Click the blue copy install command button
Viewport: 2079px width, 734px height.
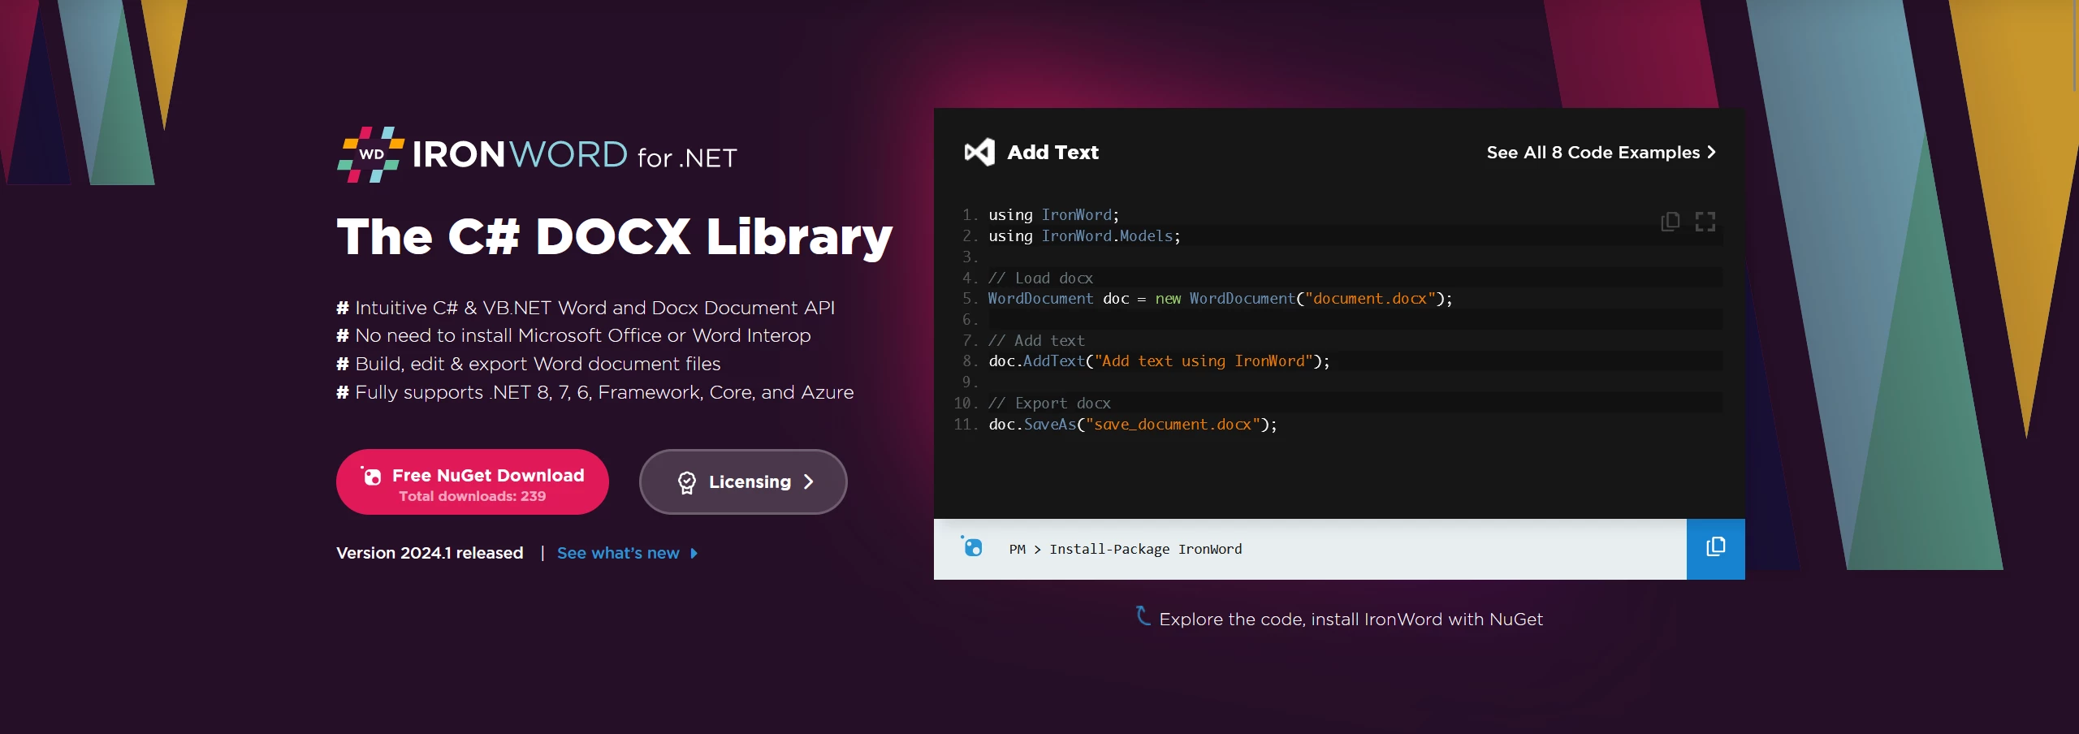1715,549
